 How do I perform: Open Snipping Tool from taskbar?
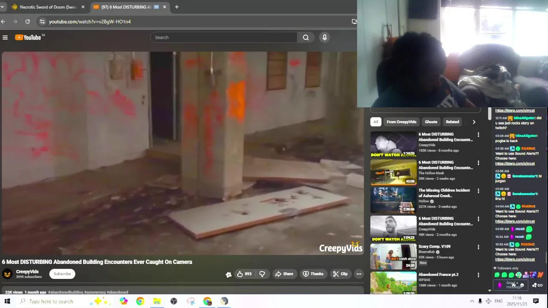pos(191,301)
